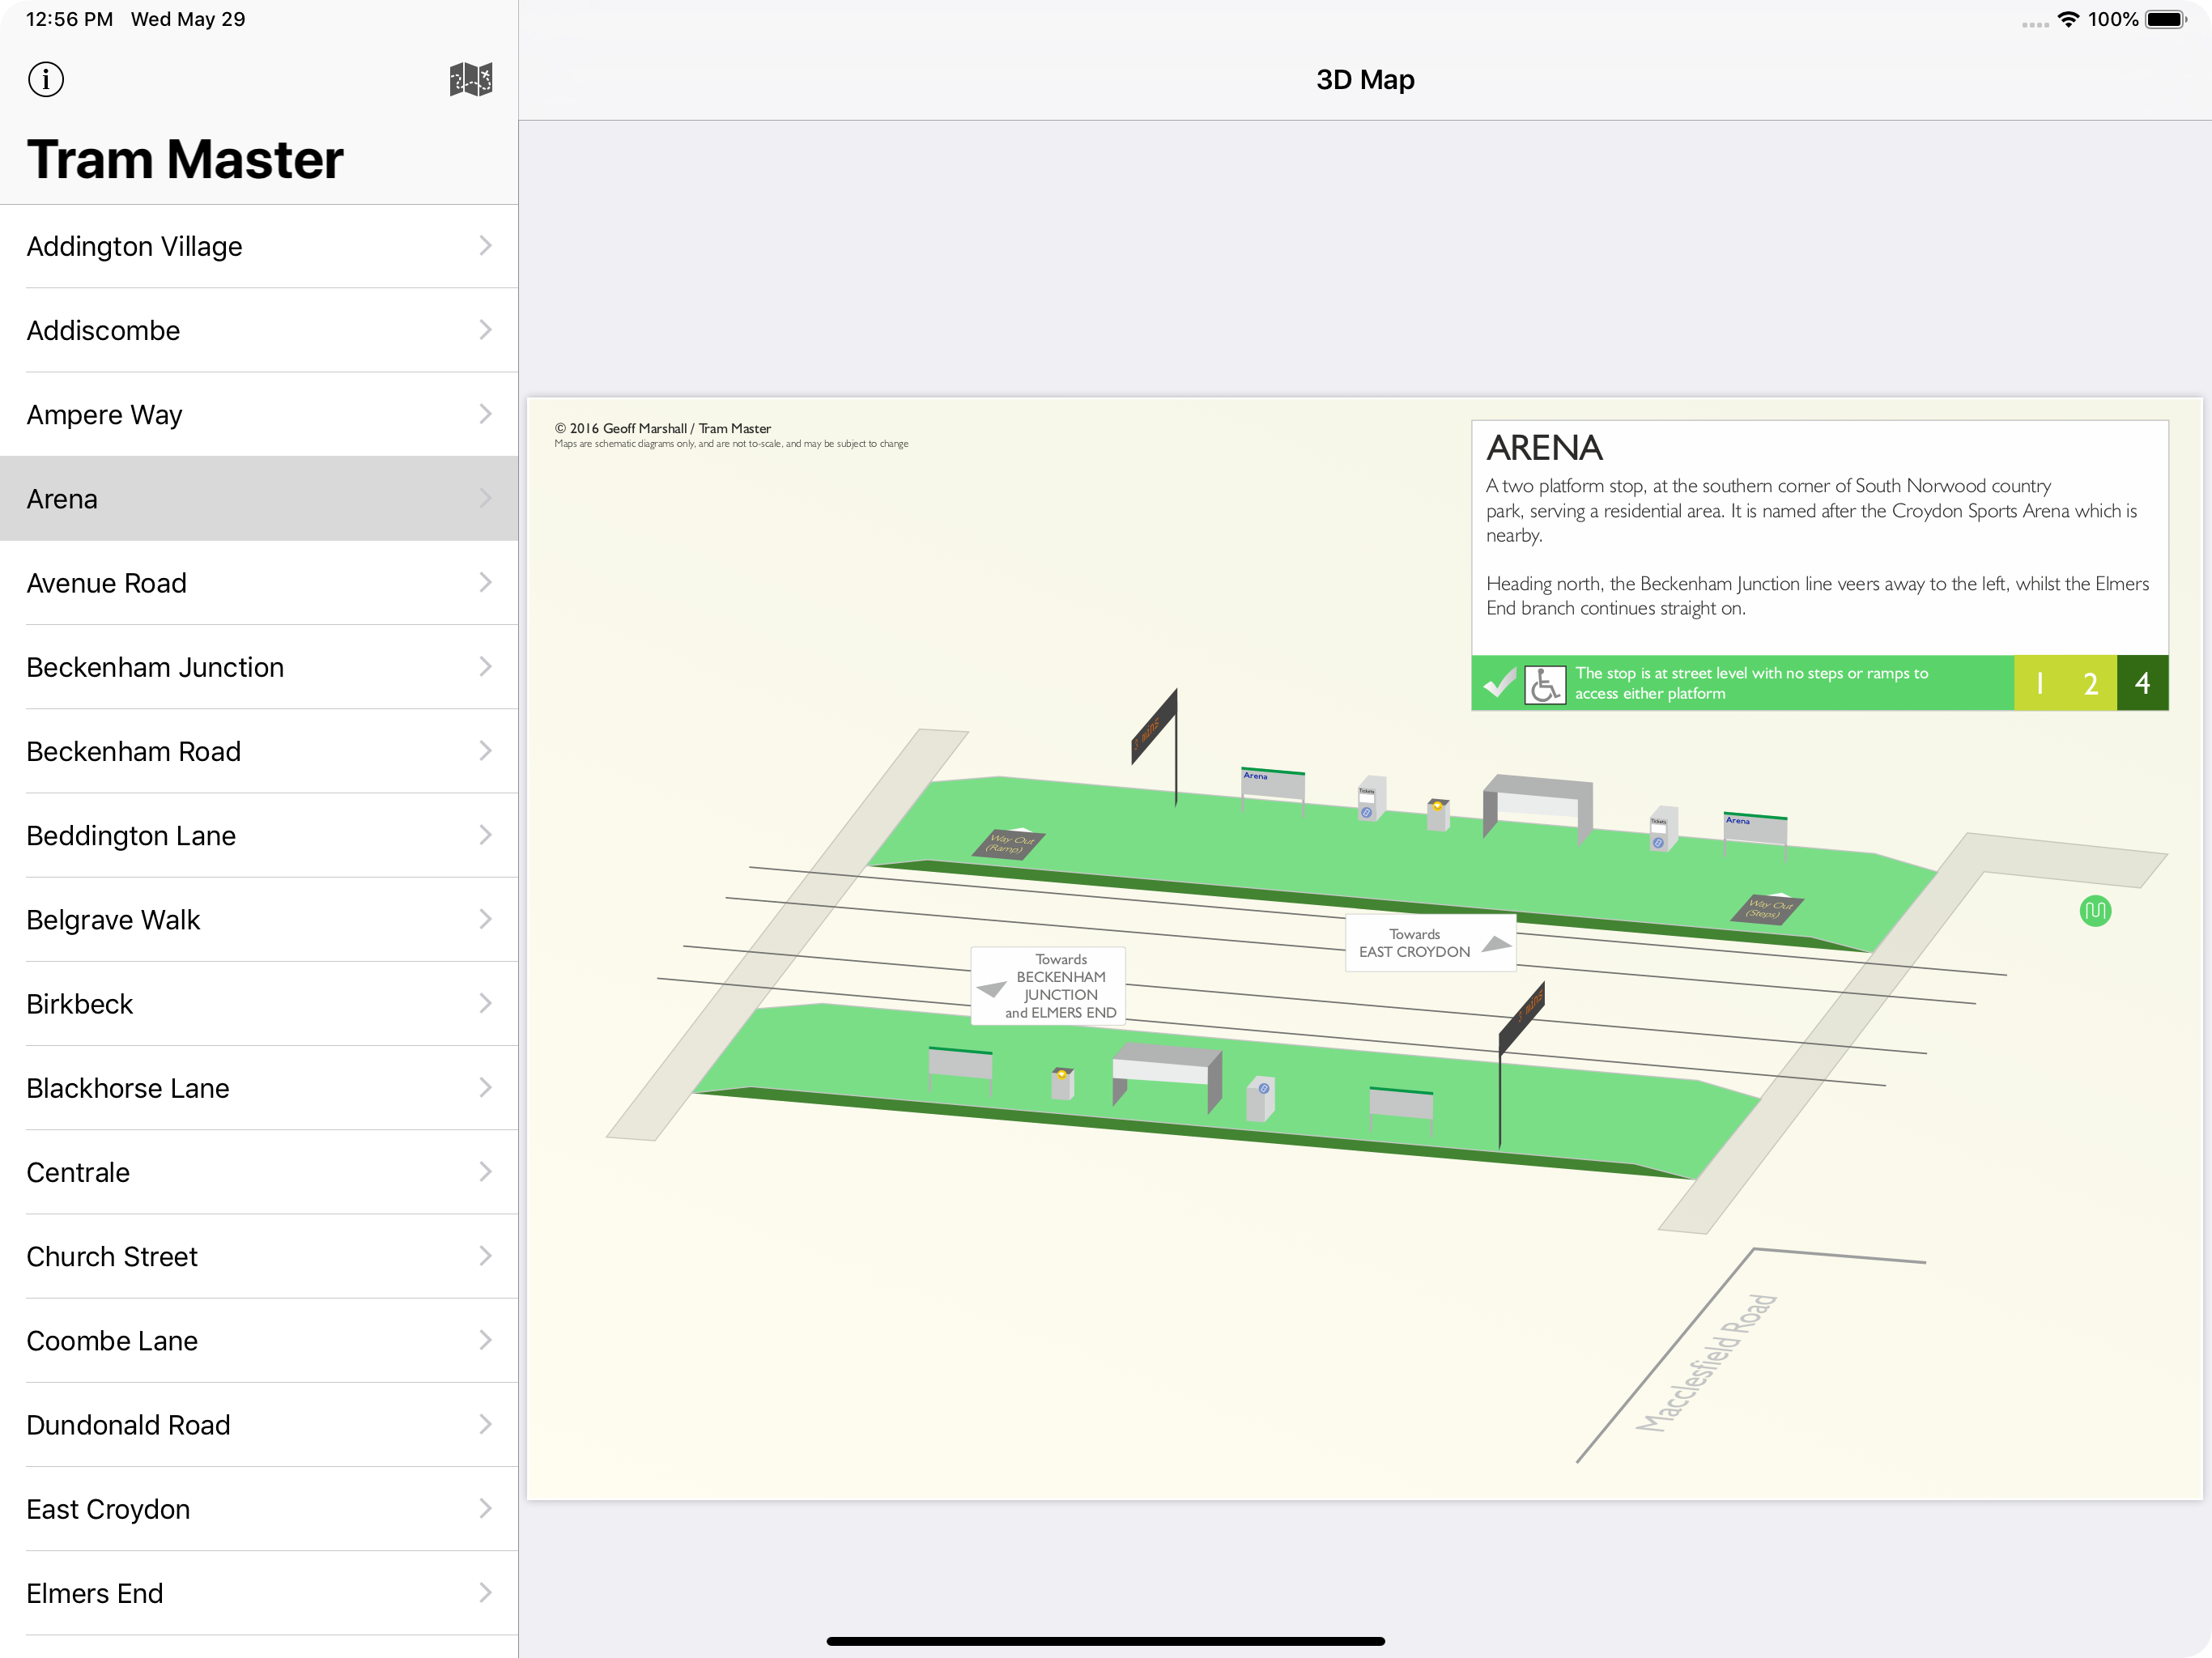Tap the wheelchair accessibility icon
This screenshot has height=1658, width=2212.
1545,684
